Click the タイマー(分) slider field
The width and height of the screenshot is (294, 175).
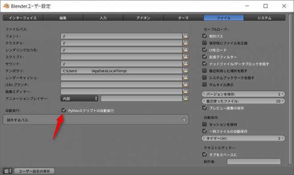(x=243, y=138)
